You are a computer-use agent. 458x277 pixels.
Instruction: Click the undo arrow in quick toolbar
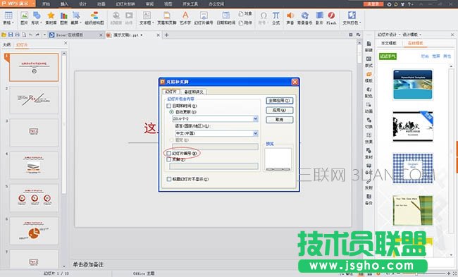click(x=31, y=35)
